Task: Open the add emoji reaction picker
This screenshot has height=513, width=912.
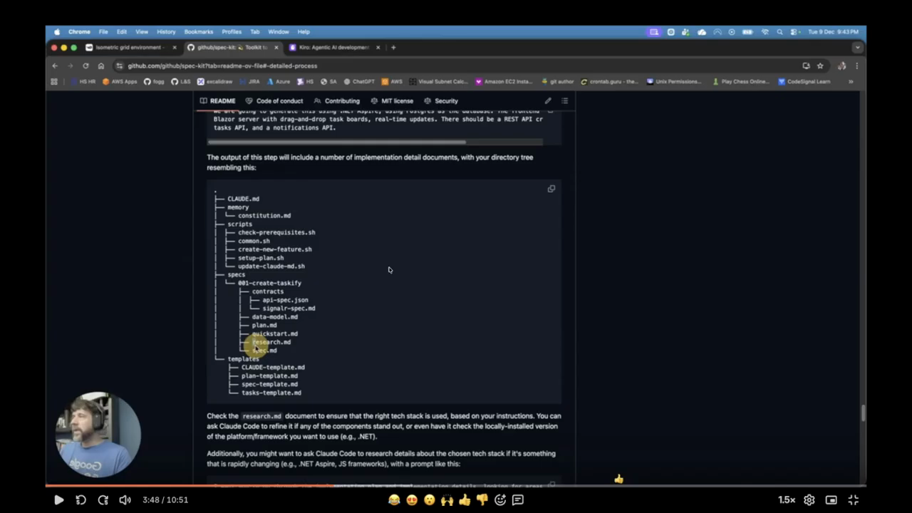Action: tap(500, 500)
